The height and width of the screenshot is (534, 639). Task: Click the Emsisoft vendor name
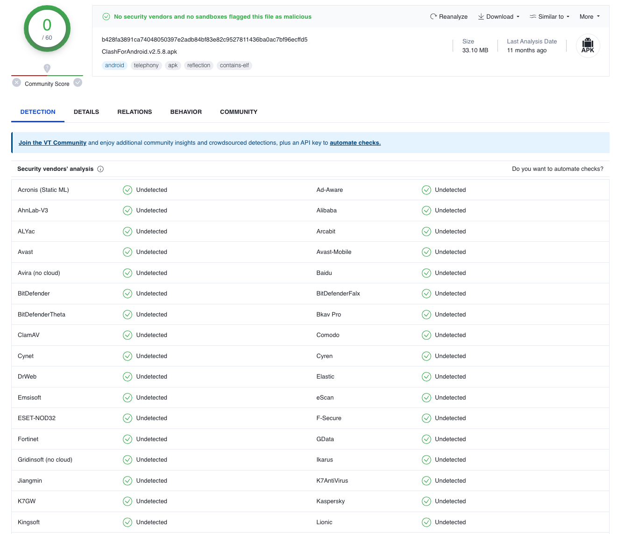tap(29, 398)
